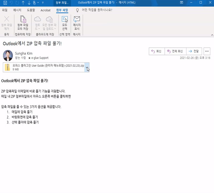The image size is (214, 193).
Task: Click the 전체 회신 reply all button
Action: [175, 51]
